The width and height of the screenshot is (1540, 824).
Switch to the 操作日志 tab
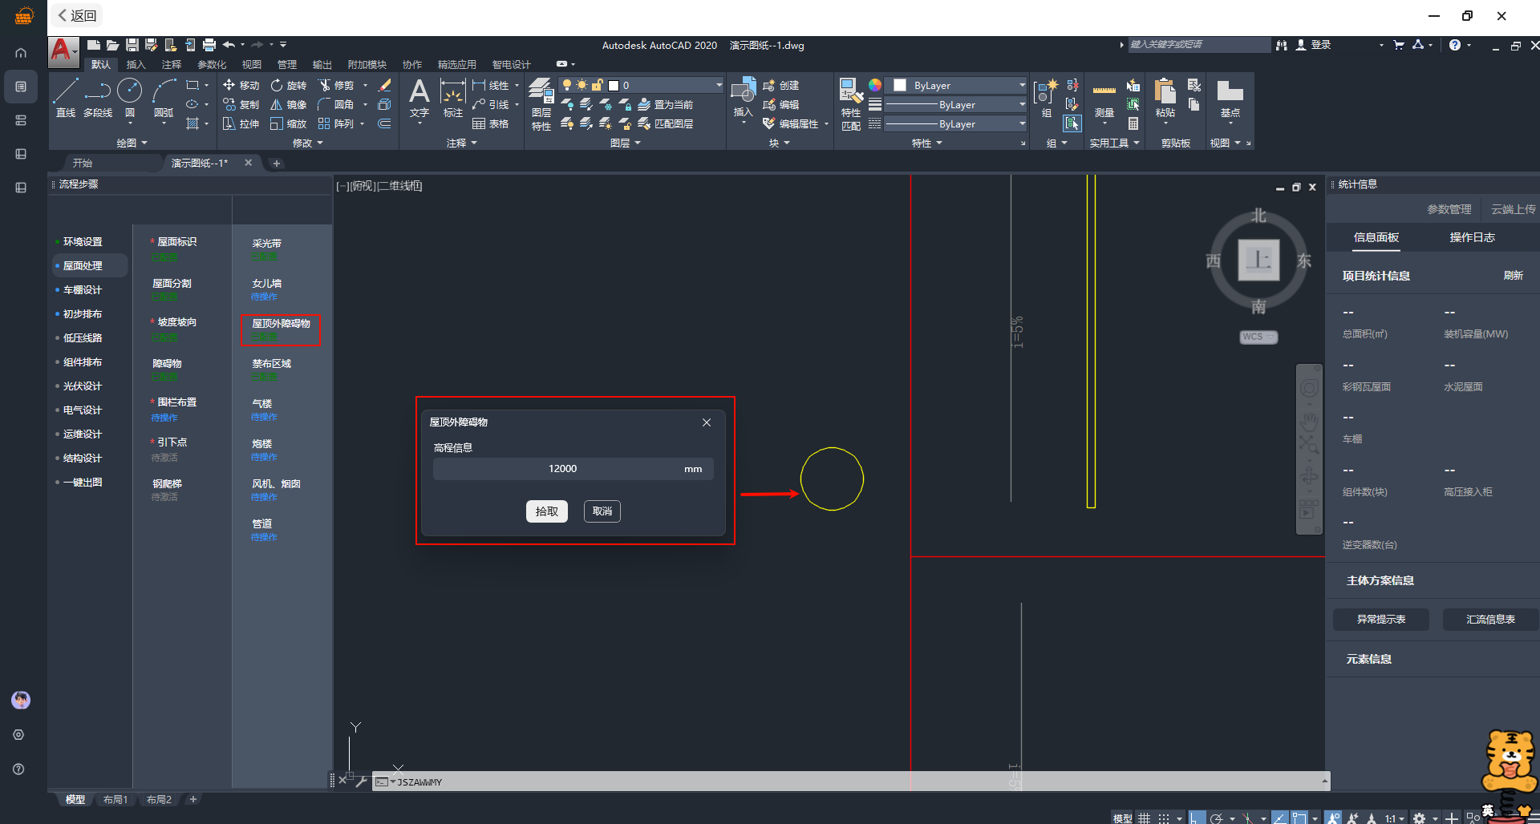(x=1472, y=237)
